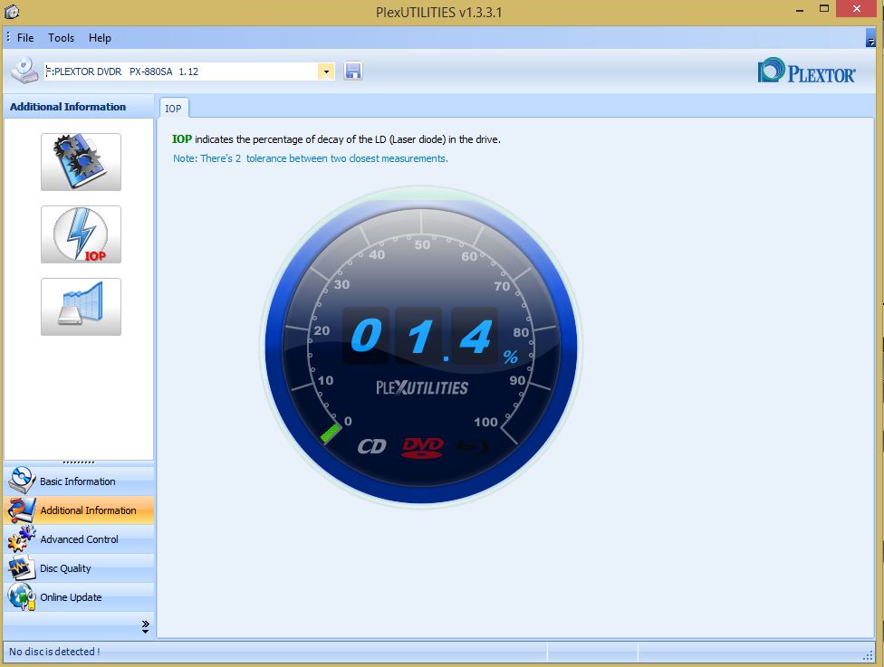The width and height of the screenshot is (884, 667).
Task: Click the app icon in title bar
Action: pos(11,11)
